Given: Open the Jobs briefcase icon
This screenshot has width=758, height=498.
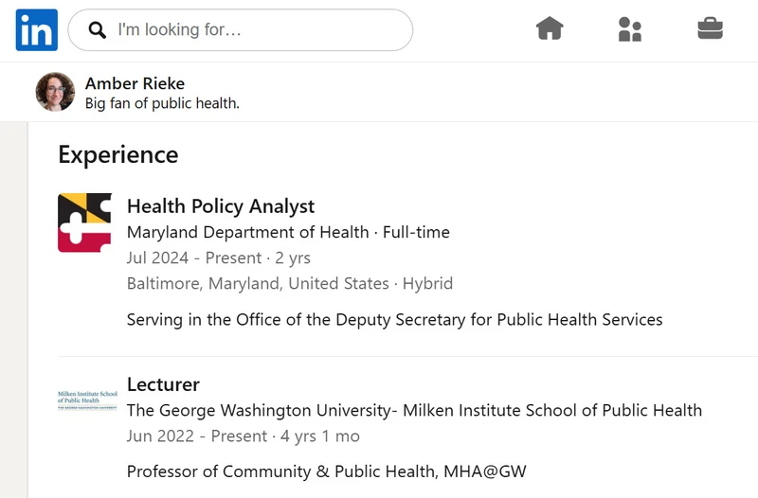Looking at the screenshot, I should point(710,28).
